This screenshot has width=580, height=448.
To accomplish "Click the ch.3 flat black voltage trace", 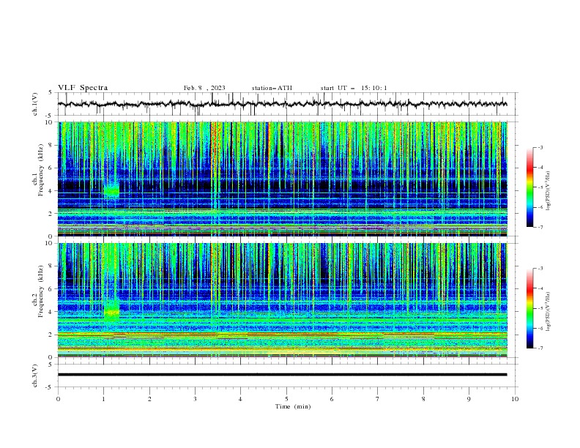I will coord(282,375).
